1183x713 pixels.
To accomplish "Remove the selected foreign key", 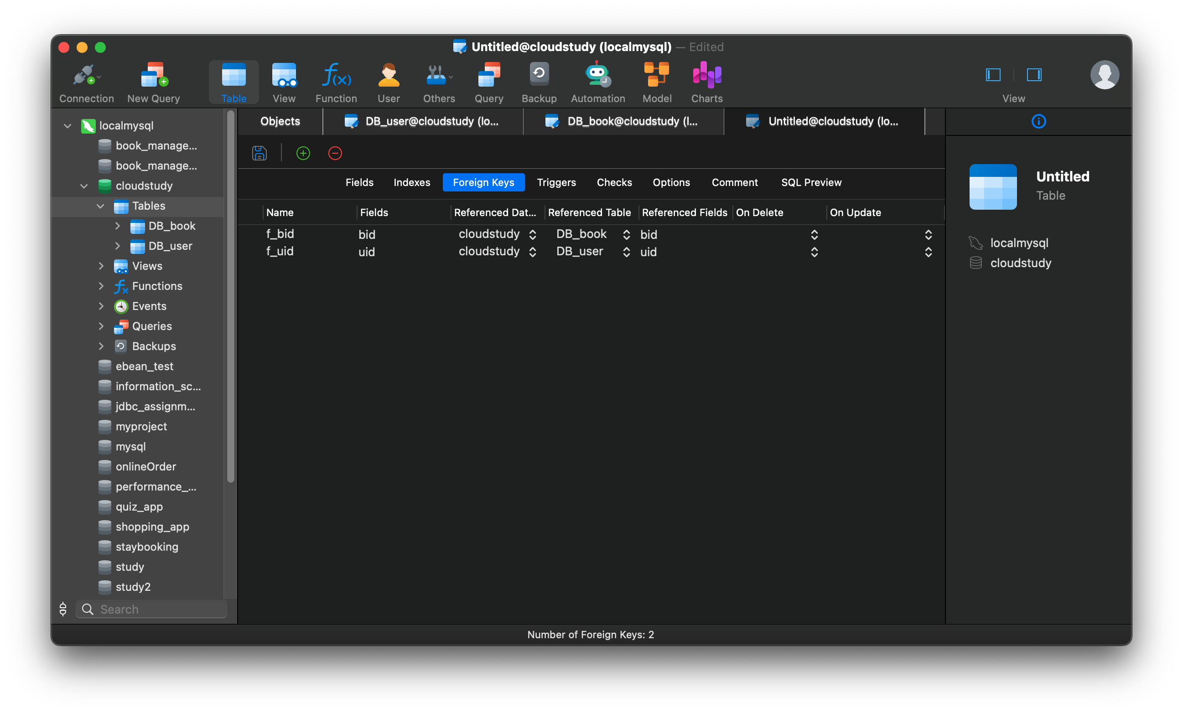I will (335, 153).
